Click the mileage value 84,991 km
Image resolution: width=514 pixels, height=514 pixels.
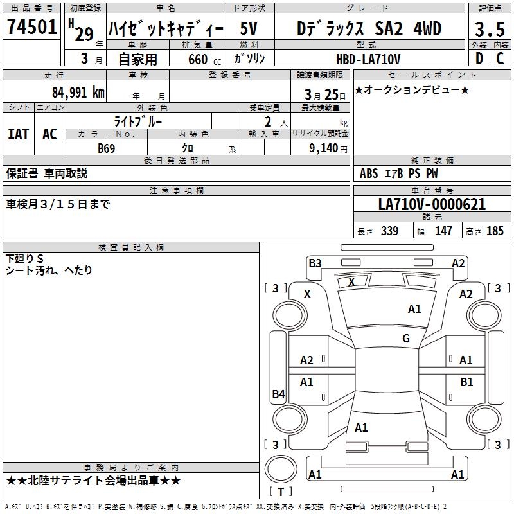[x=78, y=92]
